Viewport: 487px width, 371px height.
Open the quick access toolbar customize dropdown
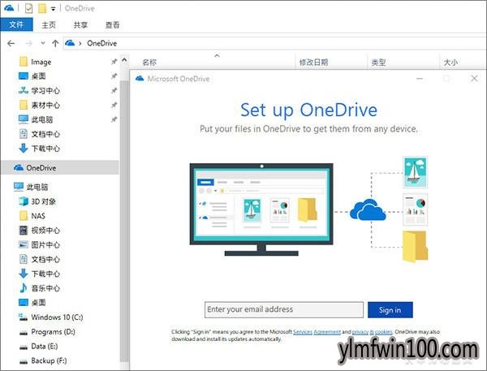click(x=54, y=9)
